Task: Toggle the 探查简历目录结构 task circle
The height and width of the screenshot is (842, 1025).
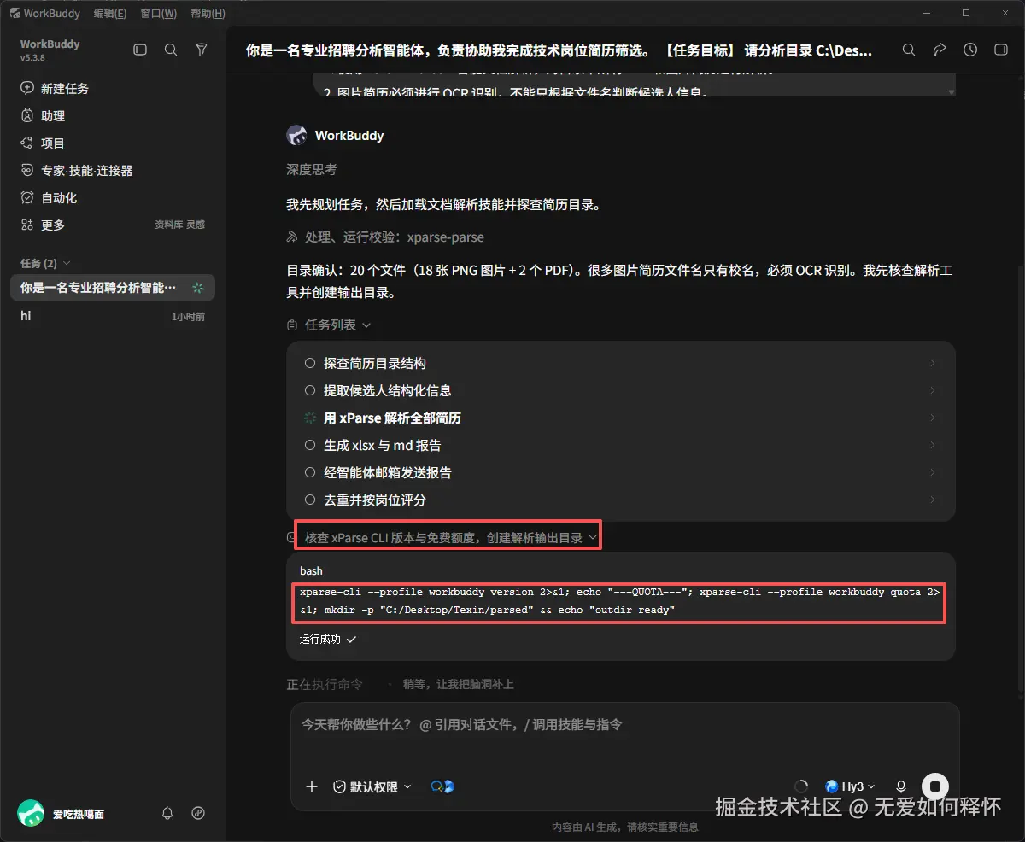Action: click(x=310, y=363)
